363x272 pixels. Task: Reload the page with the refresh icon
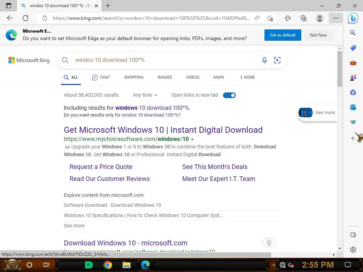tap(26, 18)
